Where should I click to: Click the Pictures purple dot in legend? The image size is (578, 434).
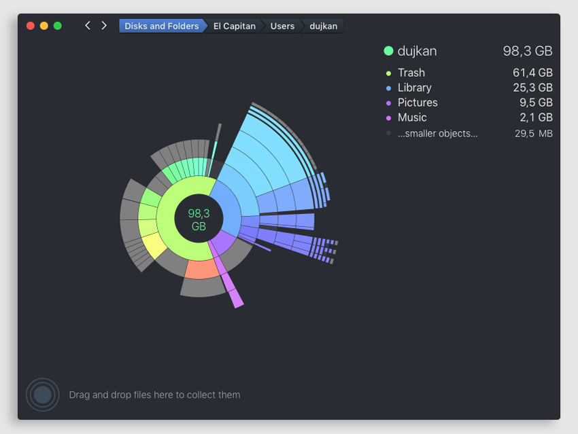(389, 103)
